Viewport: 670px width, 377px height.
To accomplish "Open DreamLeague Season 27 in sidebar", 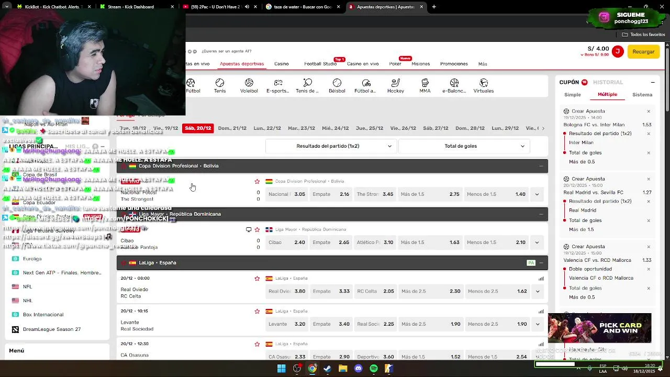I will click(x=51, y=329).
